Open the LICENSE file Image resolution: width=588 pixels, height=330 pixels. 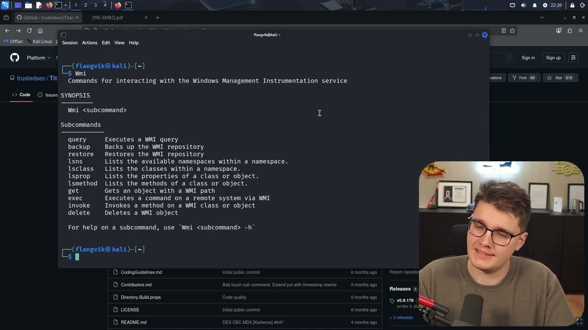point(130,310)
